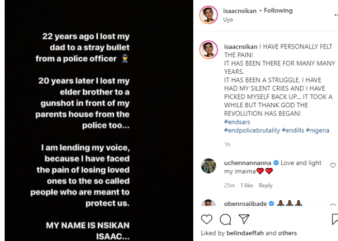Like the post with the heart icon

coord(207,220)
